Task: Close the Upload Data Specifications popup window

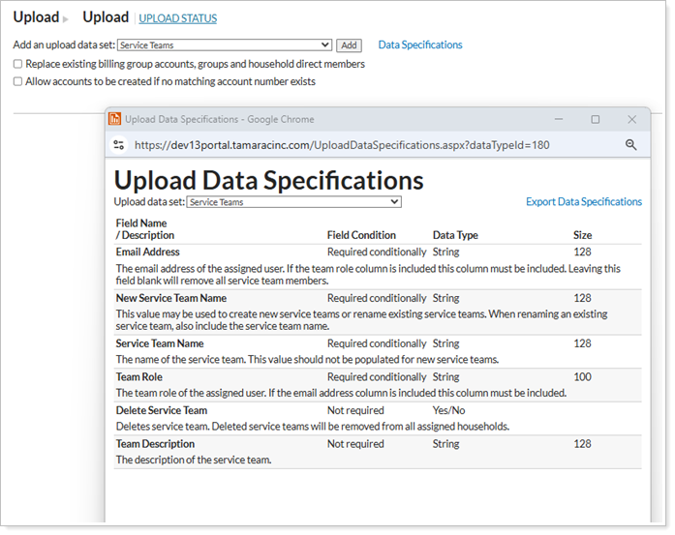Action: click(x=631, y=119)
